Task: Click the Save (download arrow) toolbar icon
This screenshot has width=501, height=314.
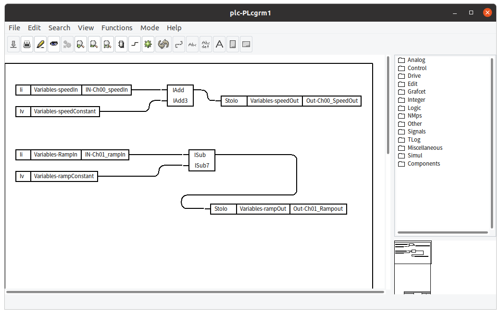Action: point(13,45)
